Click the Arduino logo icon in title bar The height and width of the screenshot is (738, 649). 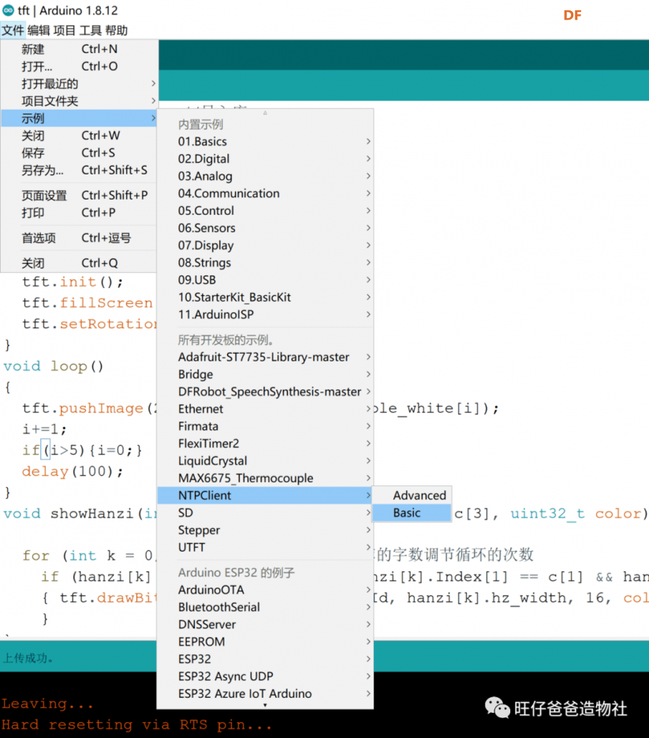tap(8, 10)
